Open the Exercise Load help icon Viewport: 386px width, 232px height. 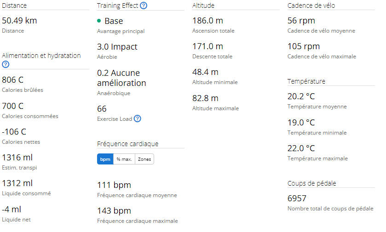(x=138, y=119)
